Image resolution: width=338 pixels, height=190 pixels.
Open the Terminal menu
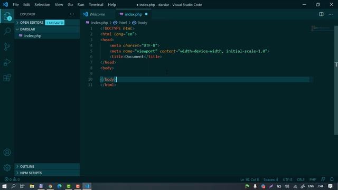click(x=96, y=5)
